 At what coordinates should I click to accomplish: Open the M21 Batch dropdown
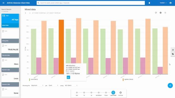[71, 85]
